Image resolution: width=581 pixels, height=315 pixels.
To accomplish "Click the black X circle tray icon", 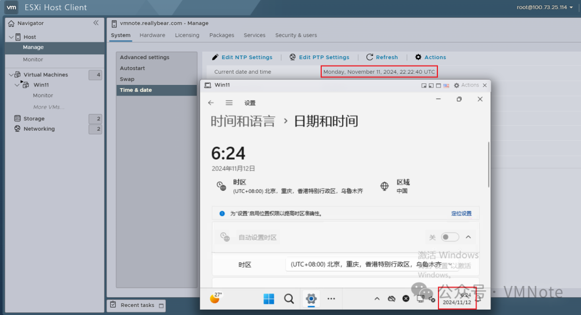I will pos(406,298).
